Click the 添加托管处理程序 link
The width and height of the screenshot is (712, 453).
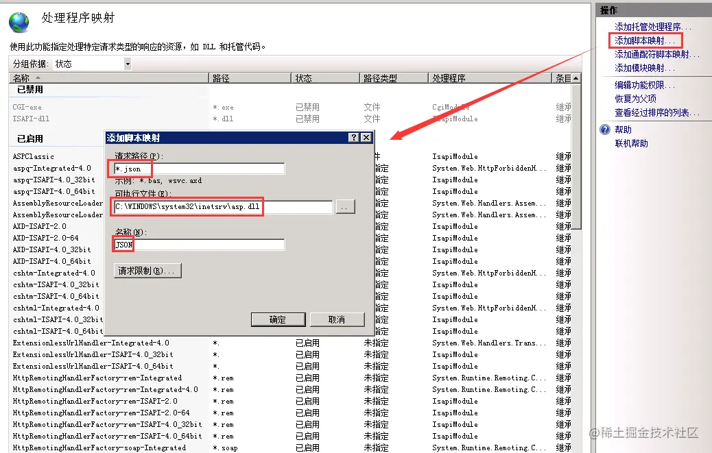pyautogui.click(x=652, y=27)
